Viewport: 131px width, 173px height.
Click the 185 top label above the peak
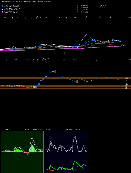coord(86,17)
